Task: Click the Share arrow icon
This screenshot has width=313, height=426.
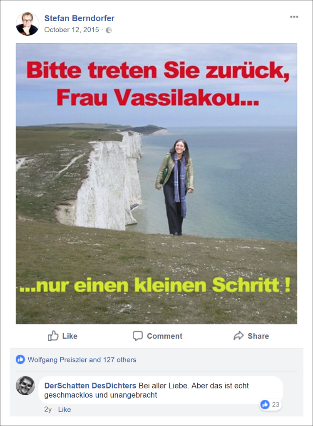Action: pyautogui.click(x=238, y=336)
